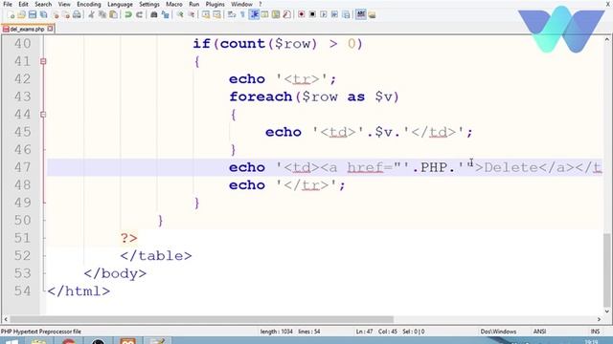This screenshot has width=613, height=344.
Task: Close the current document via toolbar
Action: (56, 15)
